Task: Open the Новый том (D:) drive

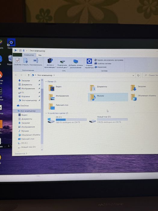Action: click(x=108, y=119)
